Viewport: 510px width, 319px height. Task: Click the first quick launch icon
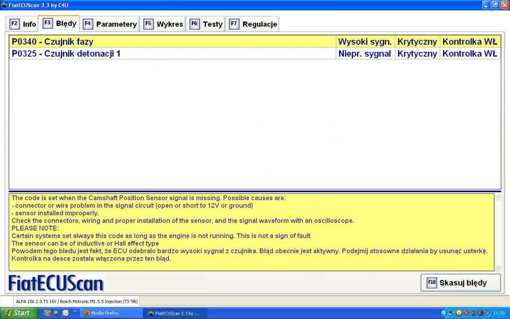coord(47,313)
